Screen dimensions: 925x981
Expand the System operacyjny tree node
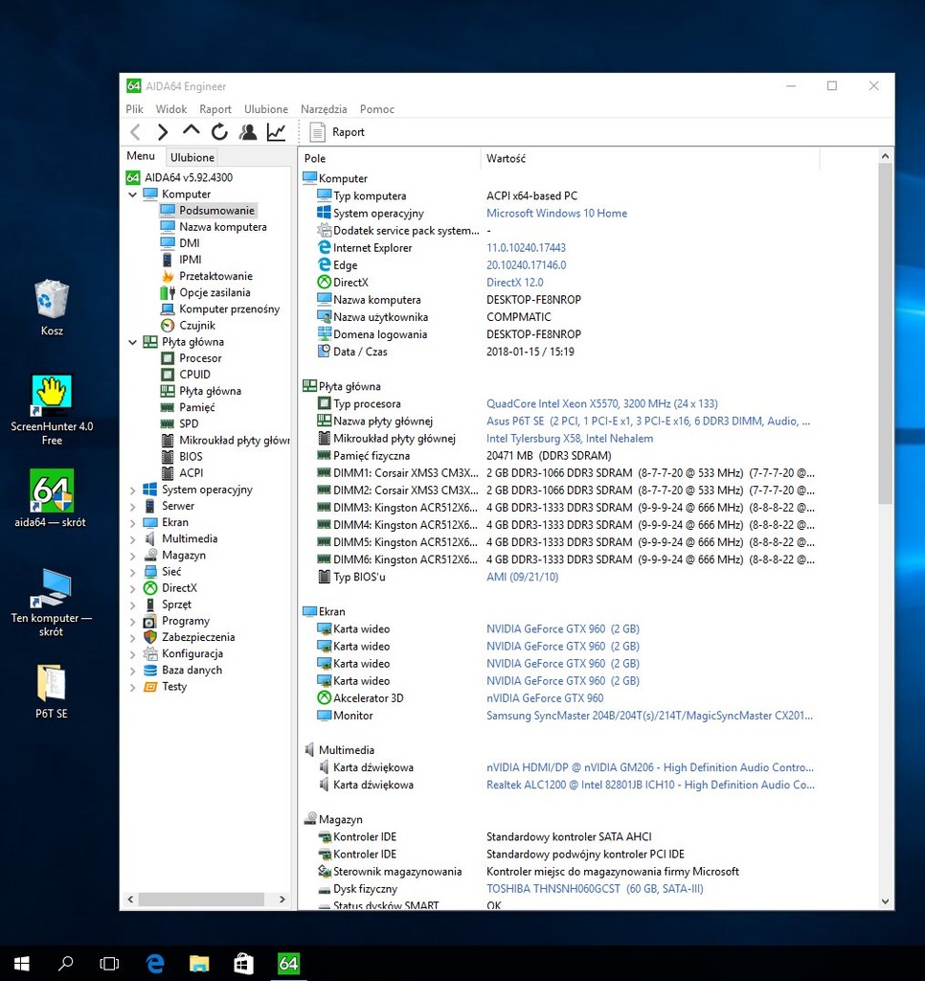point(132,490)
